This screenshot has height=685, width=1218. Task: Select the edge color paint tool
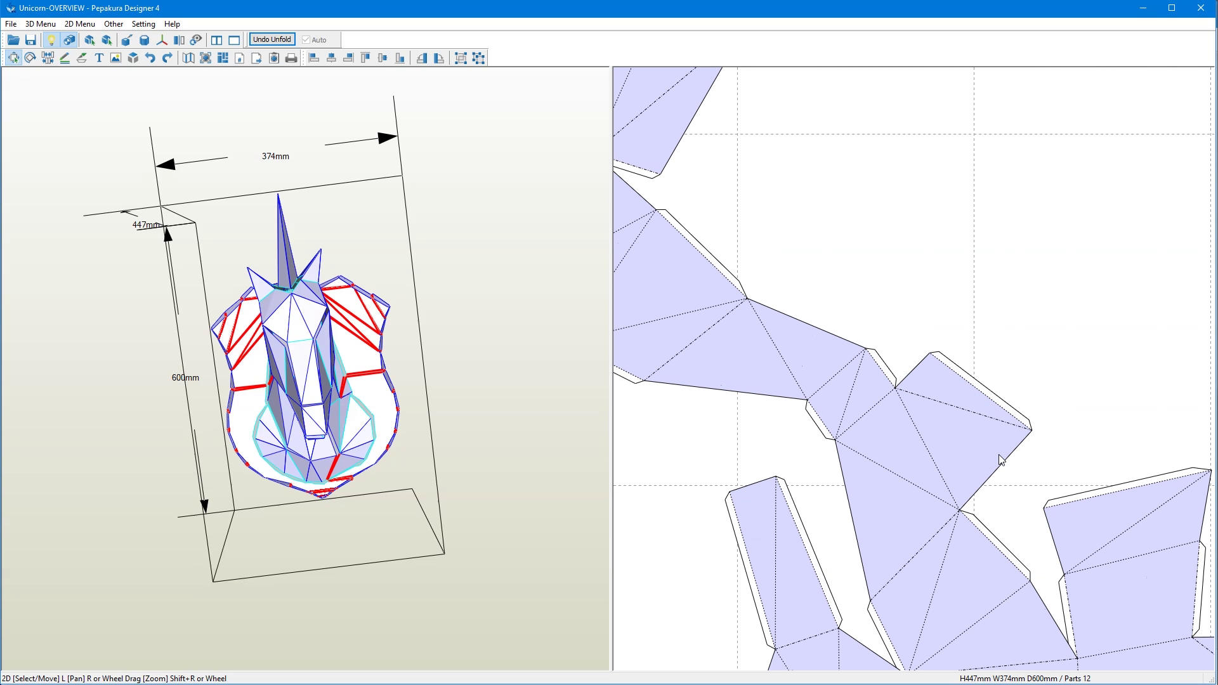[x=65, y=57]
